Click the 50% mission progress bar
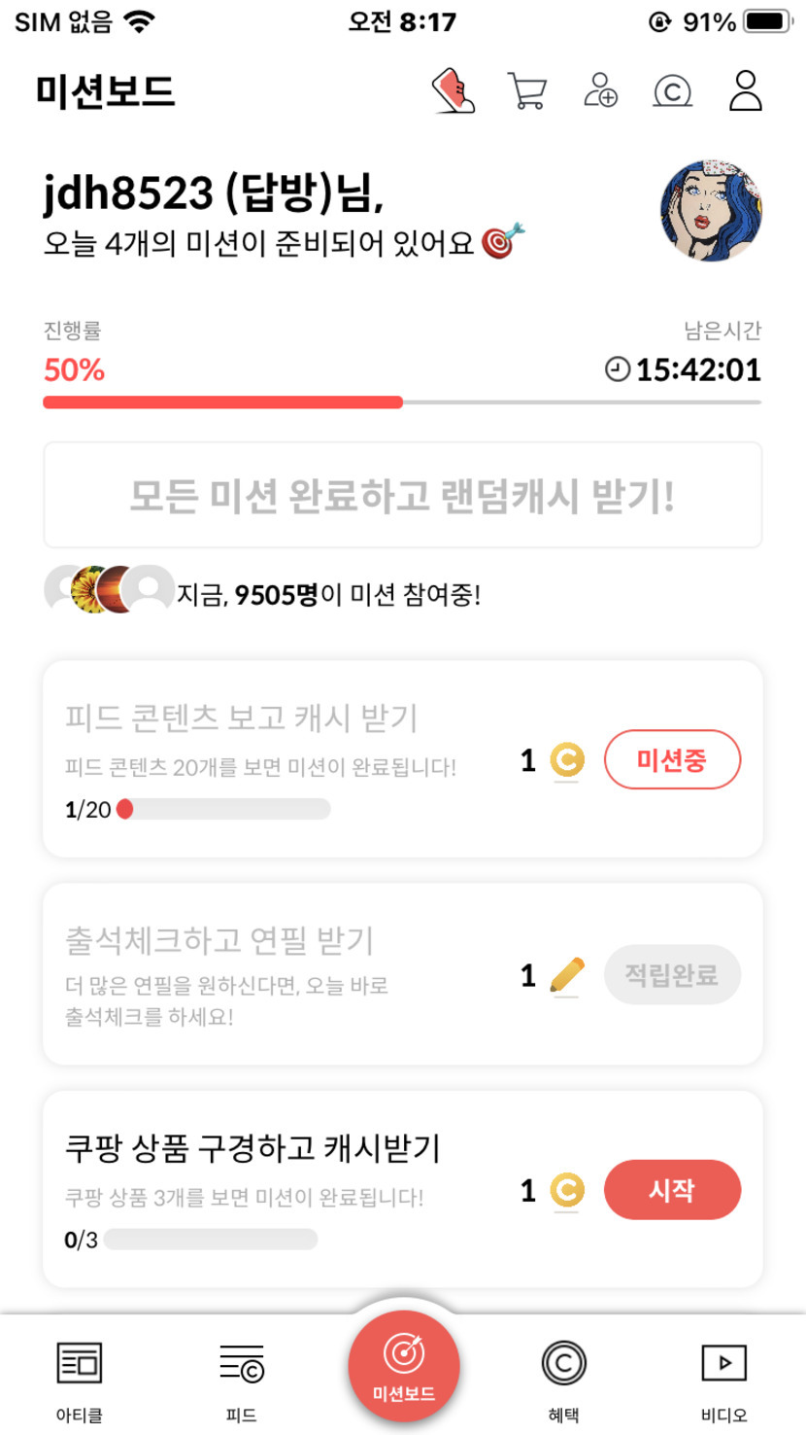The image size is (806, 1435). coord(402,402)
